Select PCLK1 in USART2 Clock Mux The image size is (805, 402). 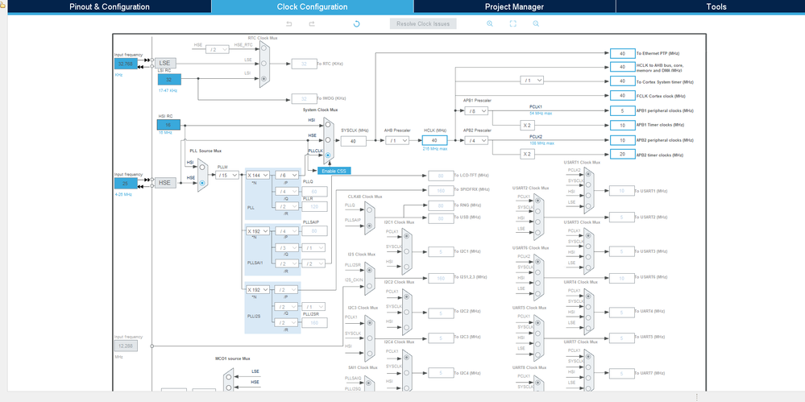click(537, 201)
